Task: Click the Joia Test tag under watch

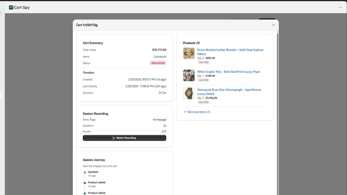Action: (x=203, y=102)
